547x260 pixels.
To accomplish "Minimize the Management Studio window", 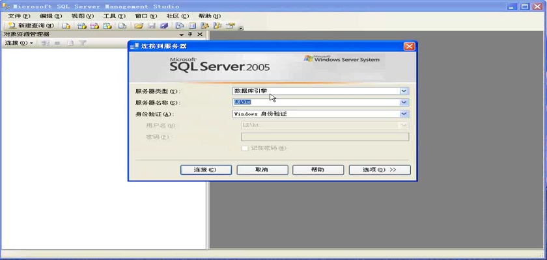I will [x=512, y=6].
